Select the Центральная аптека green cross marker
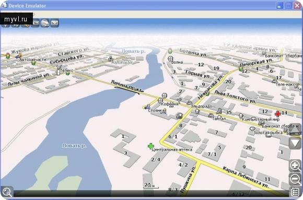 tap(151, 146)
